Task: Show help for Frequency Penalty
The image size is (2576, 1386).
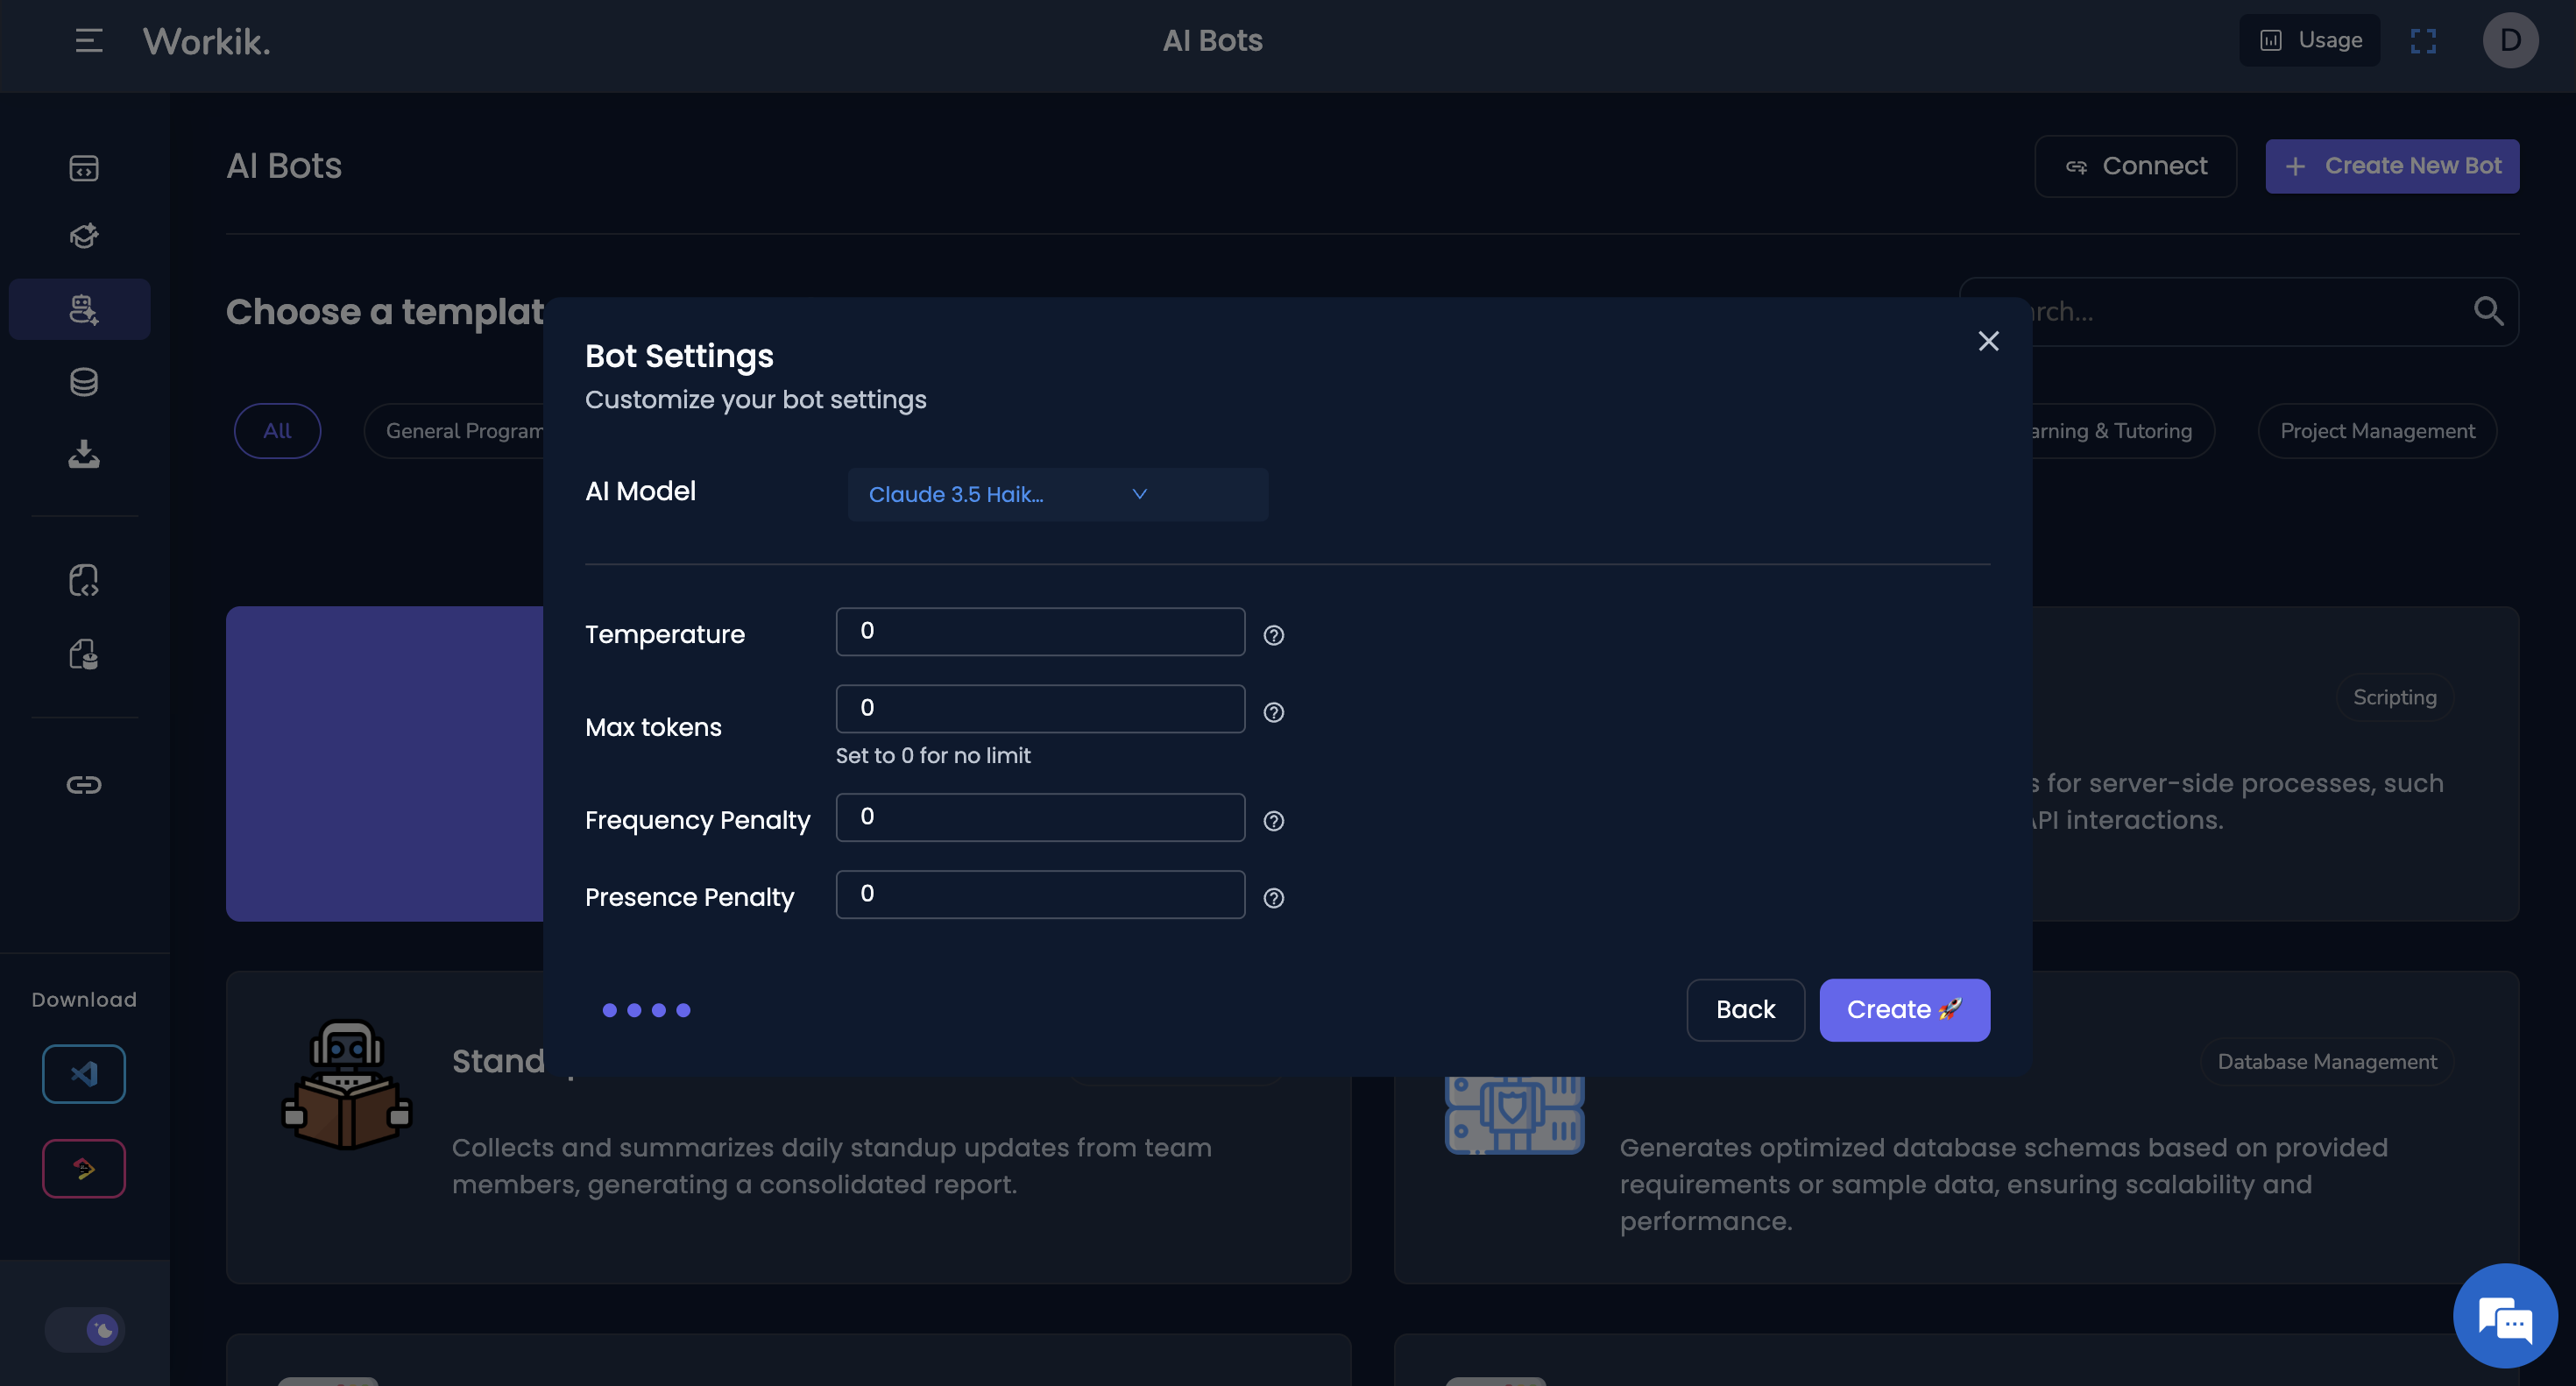Action: [1273, 821]
